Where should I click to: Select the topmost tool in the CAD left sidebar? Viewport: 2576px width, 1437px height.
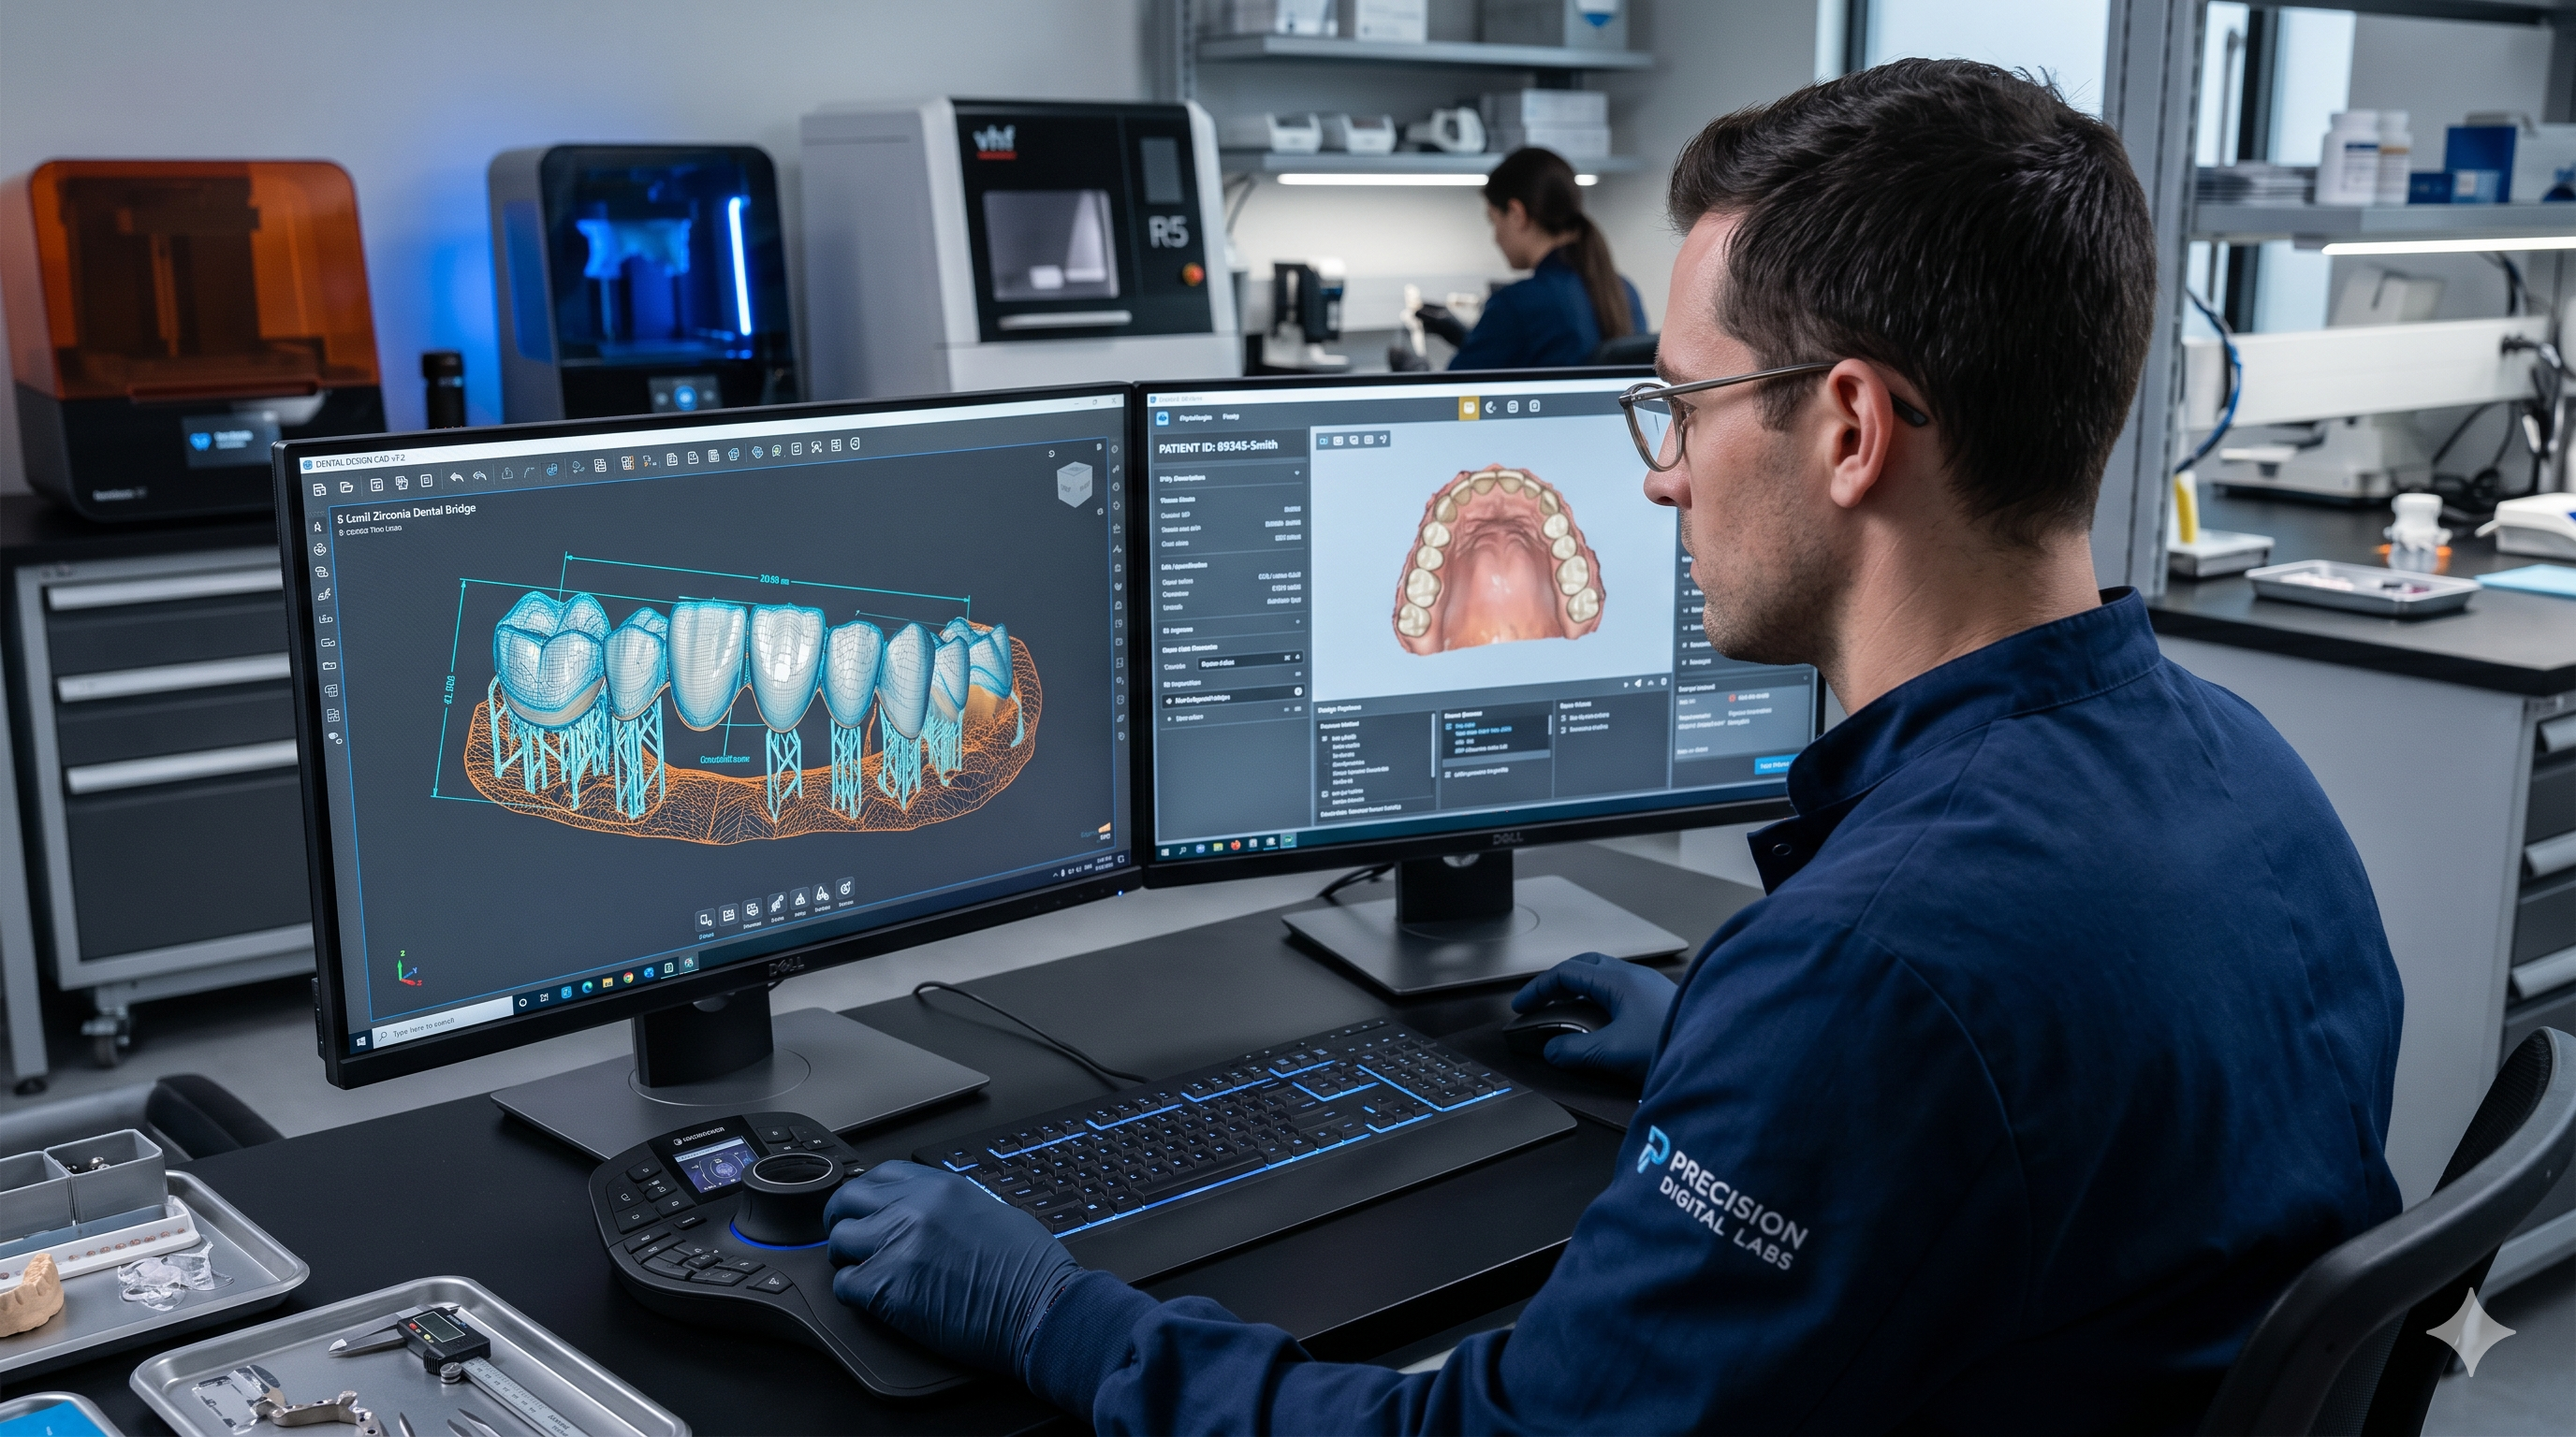(318, 527)
